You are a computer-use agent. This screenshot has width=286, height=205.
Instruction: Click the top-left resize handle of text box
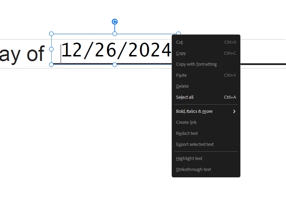coord(51,34)
